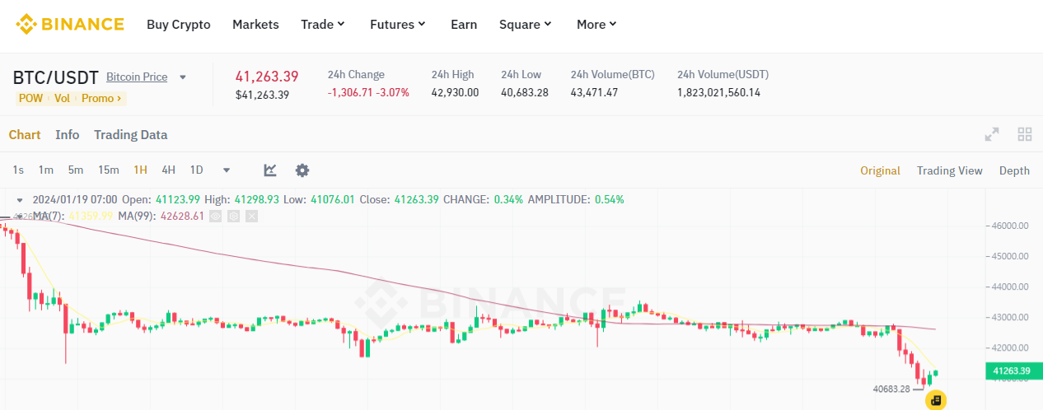Open MA indicator settings gear

234,216
